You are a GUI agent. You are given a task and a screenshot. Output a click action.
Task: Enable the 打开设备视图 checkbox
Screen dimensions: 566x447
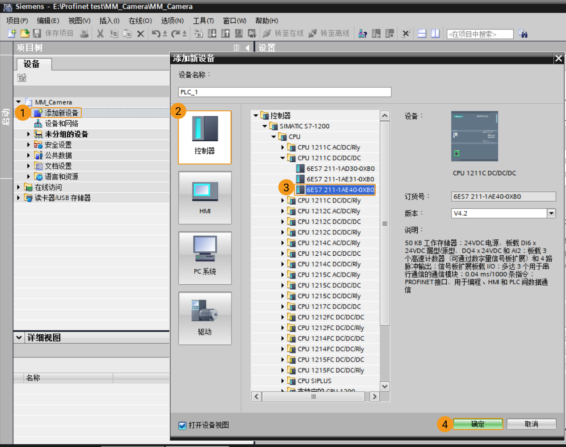tap(181, 426)
